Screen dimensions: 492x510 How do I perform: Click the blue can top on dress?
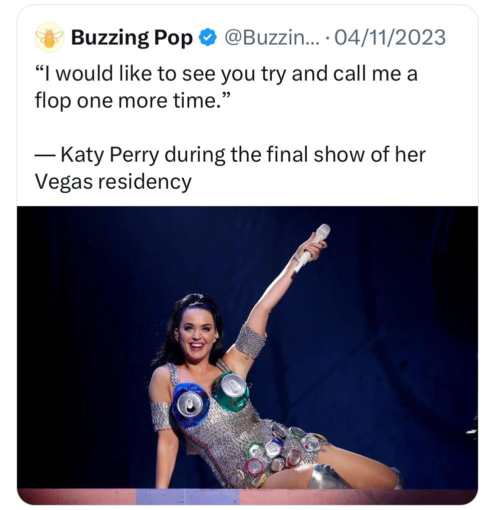190,405
